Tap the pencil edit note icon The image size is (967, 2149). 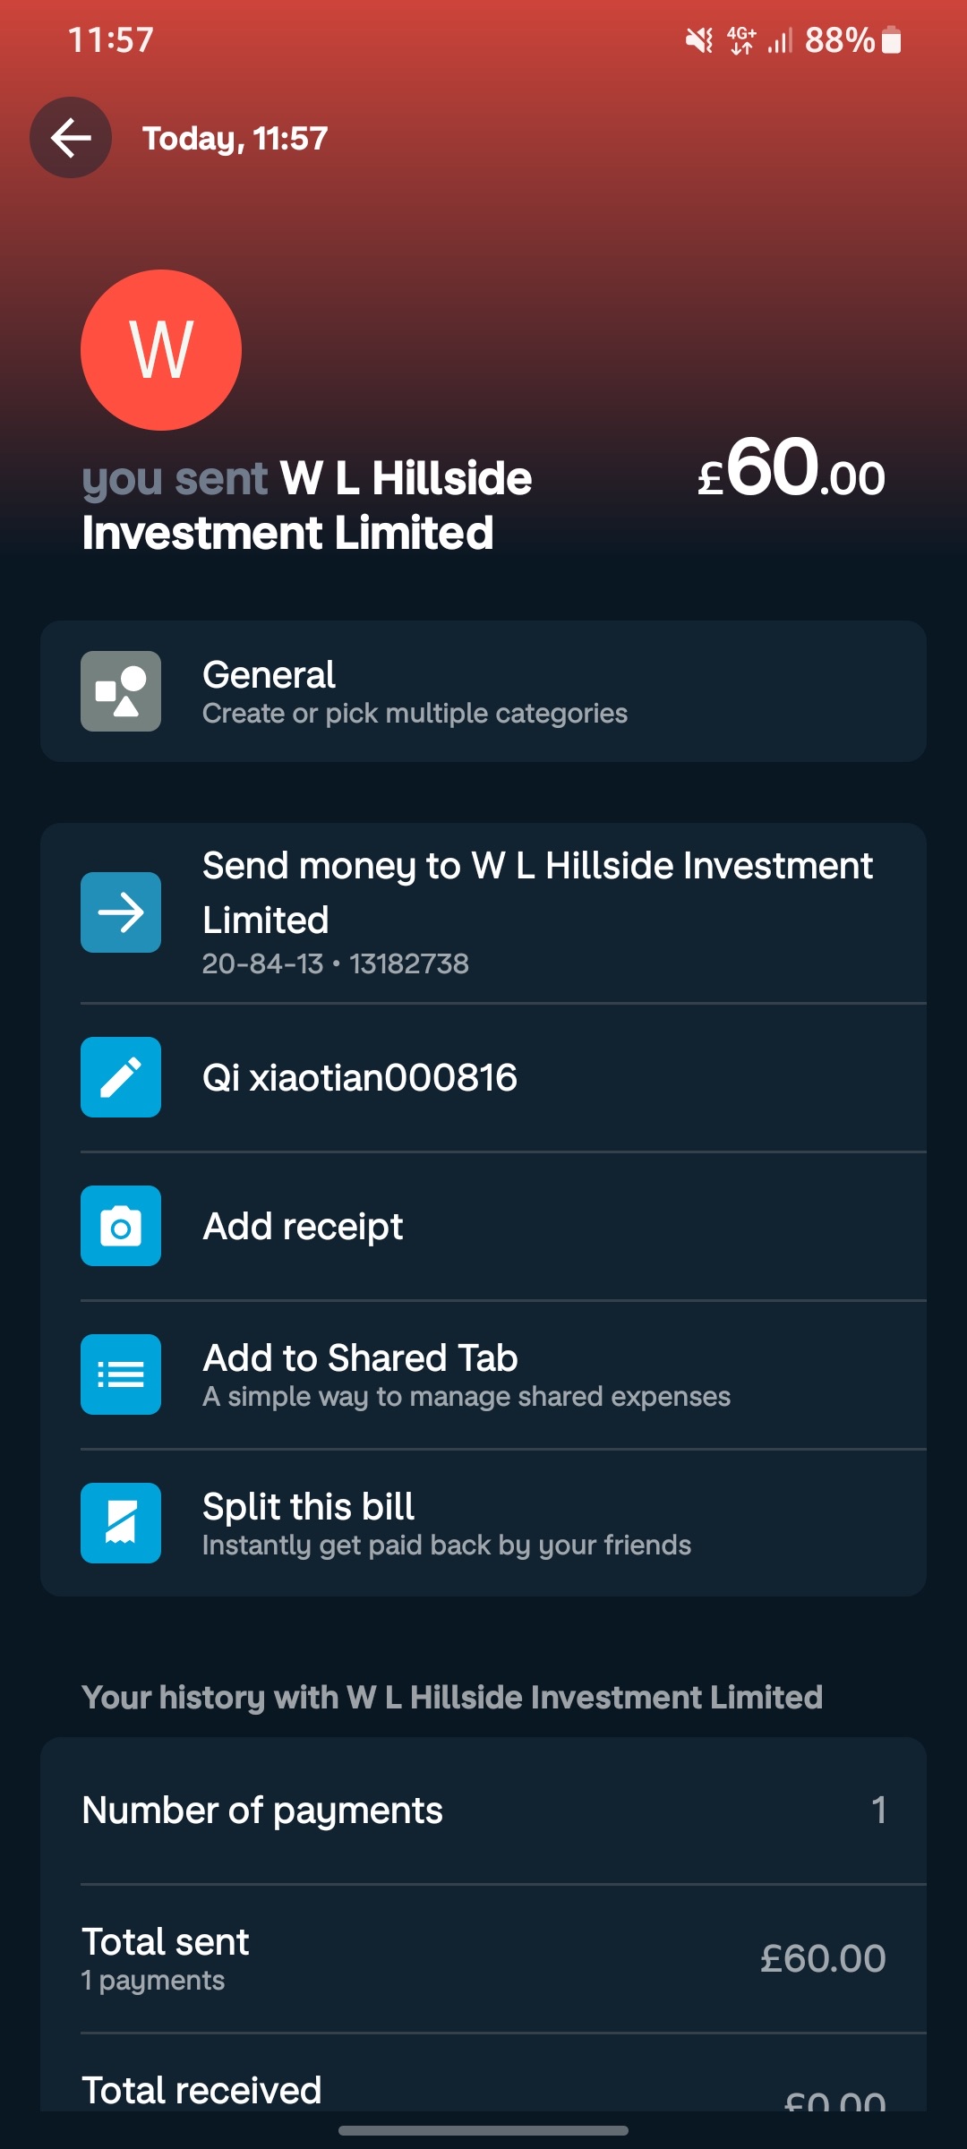pos(121,1077)
